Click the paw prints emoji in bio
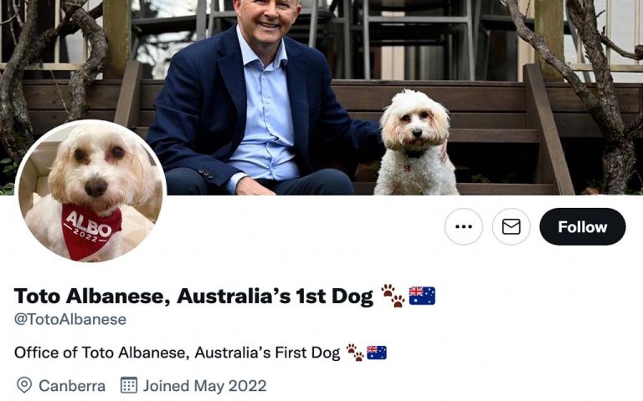The image size is (643, 401). 355,353
